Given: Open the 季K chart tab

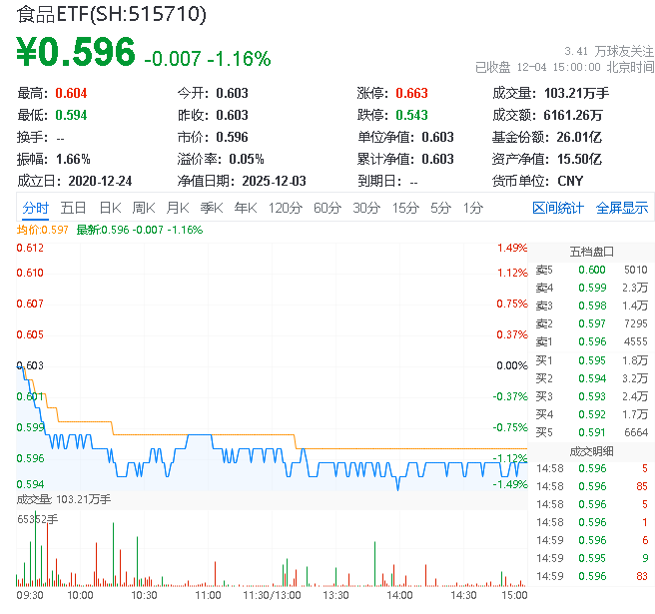Looking at the screenshot, I should pos(211,208).
